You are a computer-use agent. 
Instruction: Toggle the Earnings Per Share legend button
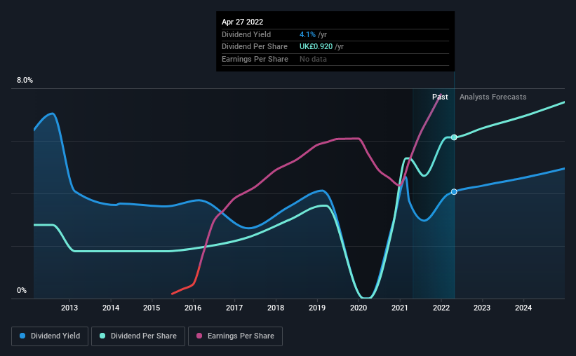pos(235,336)
